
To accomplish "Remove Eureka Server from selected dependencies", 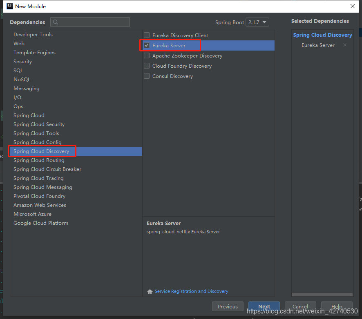I will click(x=345, y=45).
